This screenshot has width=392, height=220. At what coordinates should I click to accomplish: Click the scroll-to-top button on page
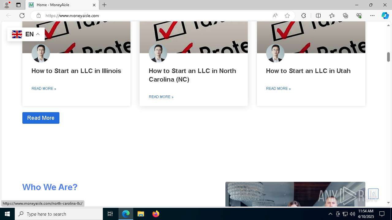373,194
